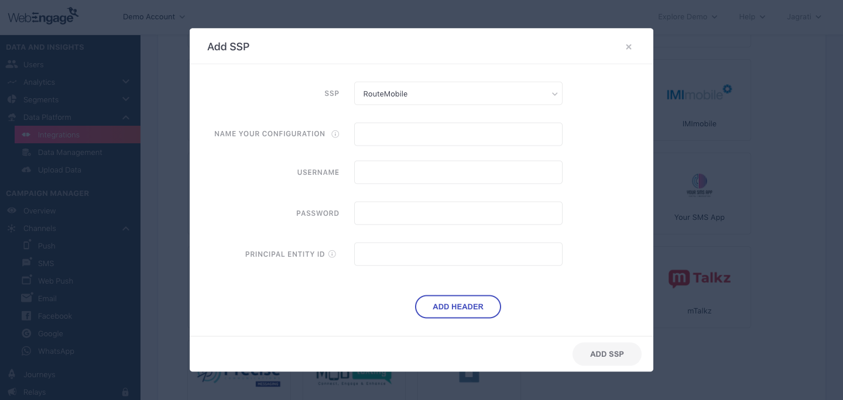Click the Add Header button

(458, 306)
